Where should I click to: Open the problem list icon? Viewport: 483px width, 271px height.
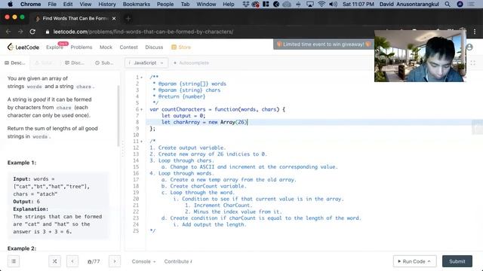14,261
